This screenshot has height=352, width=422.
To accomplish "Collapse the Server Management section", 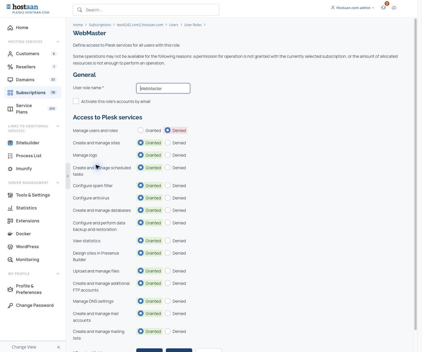I will [58, 183].
